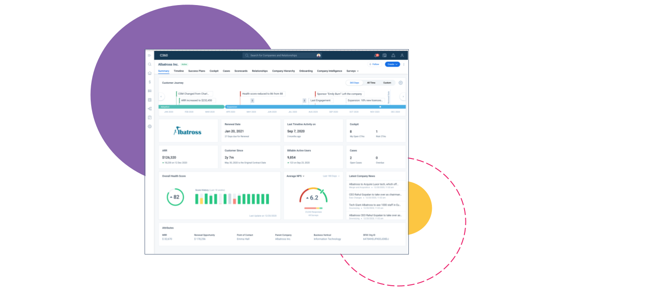The image size is (663, 294).
Task: Open the Last 180 Days dropdown
Action: pyautogui.click(x=331, y=176)
